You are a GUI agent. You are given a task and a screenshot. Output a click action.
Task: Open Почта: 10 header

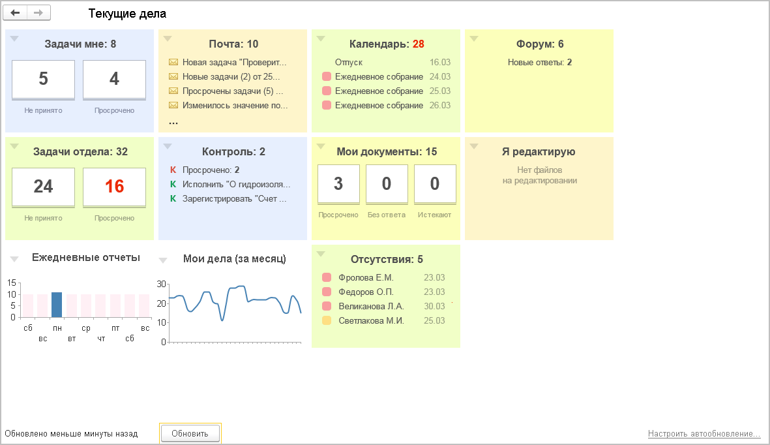click(233, 44)
